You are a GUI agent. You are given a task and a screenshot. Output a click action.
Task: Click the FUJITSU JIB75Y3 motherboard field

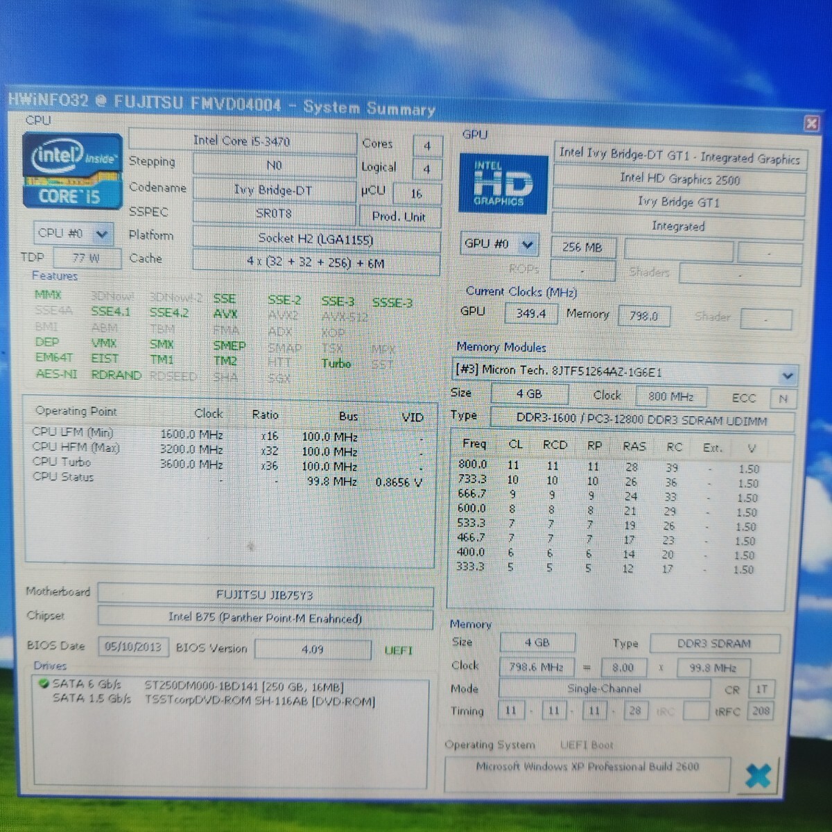coord(265,595)
